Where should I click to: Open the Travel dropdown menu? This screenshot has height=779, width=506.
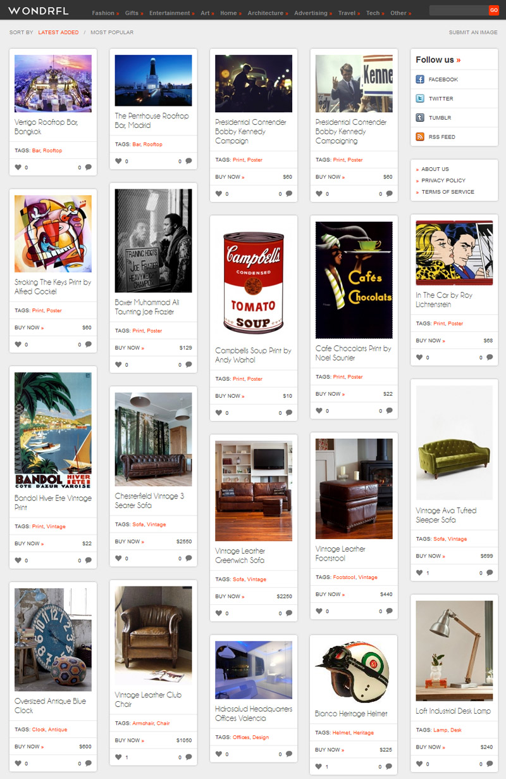click(349, 13)
